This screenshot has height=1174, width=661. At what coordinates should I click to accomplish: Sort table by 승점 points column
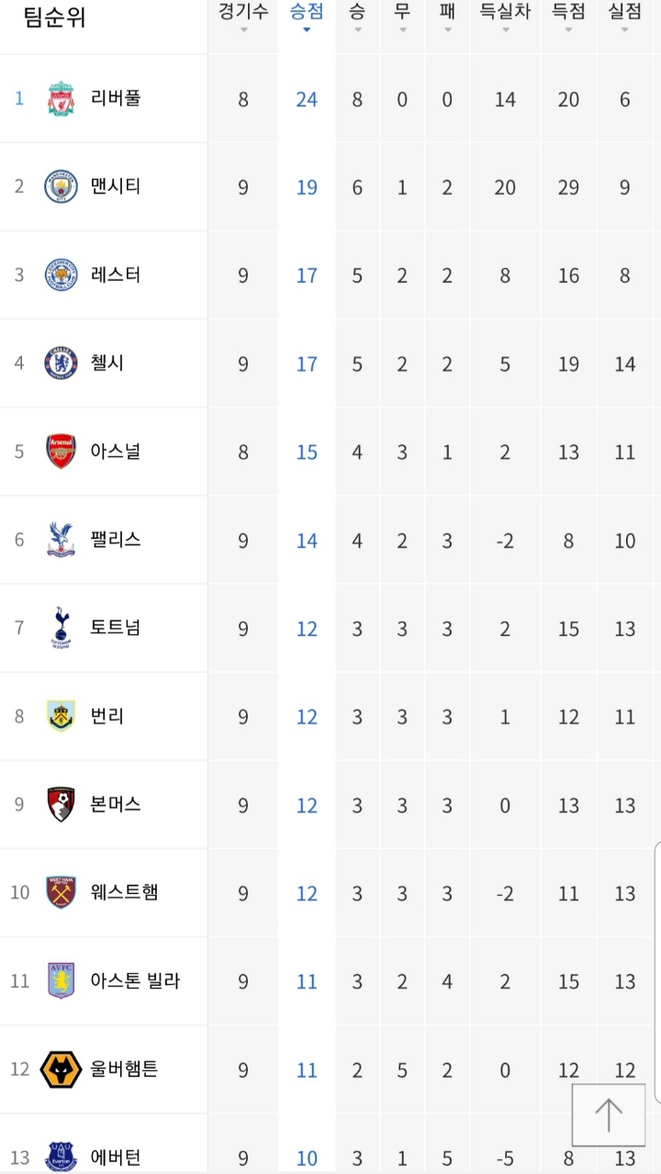tap(307, 15)
